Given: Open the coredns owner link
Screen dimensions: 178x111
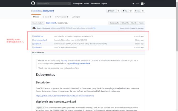Looking at the screenshot, I should point(37,11).
